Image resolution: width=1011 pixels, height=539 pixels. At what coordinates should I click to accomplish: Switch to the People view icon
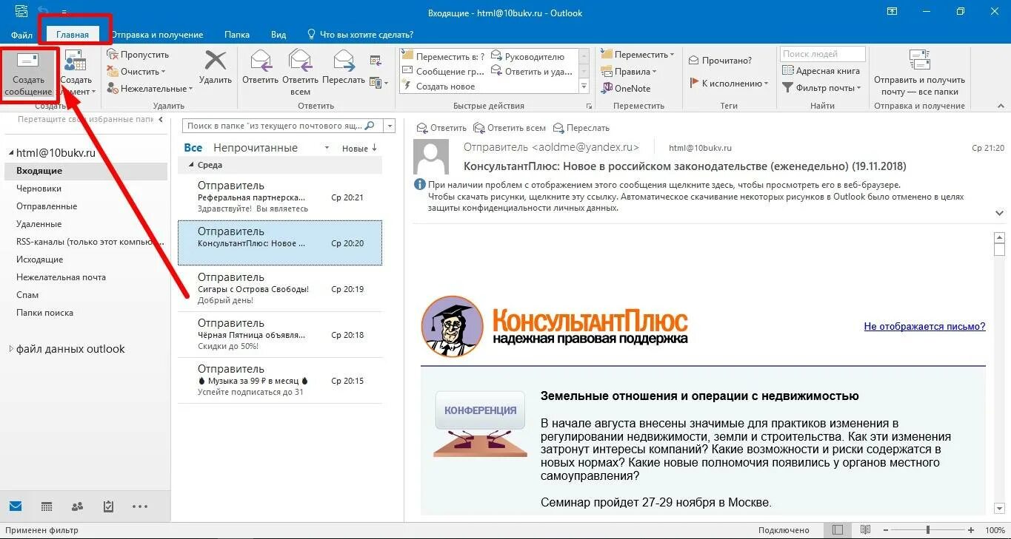[x=77, y=506]
